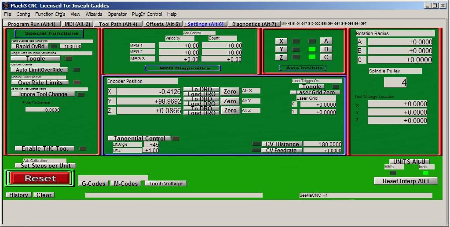Select the CV Distance value field
Image resolution: width=450 pixels, height=227 pixels.
(x=322, y=144)
